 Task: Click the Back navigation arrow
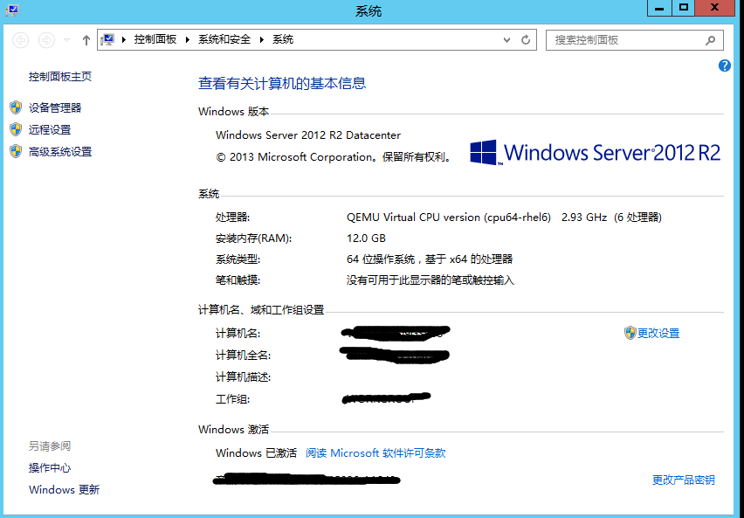point(20,40)
